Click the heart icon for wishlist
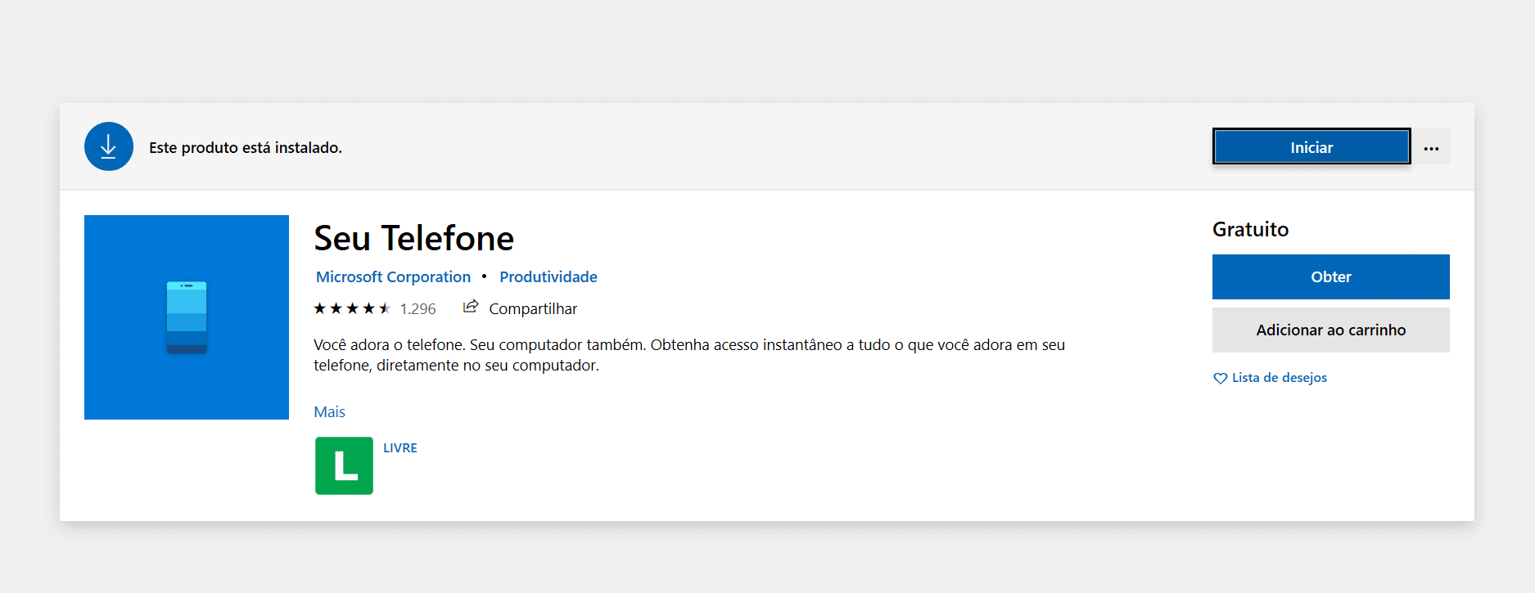Viewport: 1535px width, 593px height. [1220, 378]
